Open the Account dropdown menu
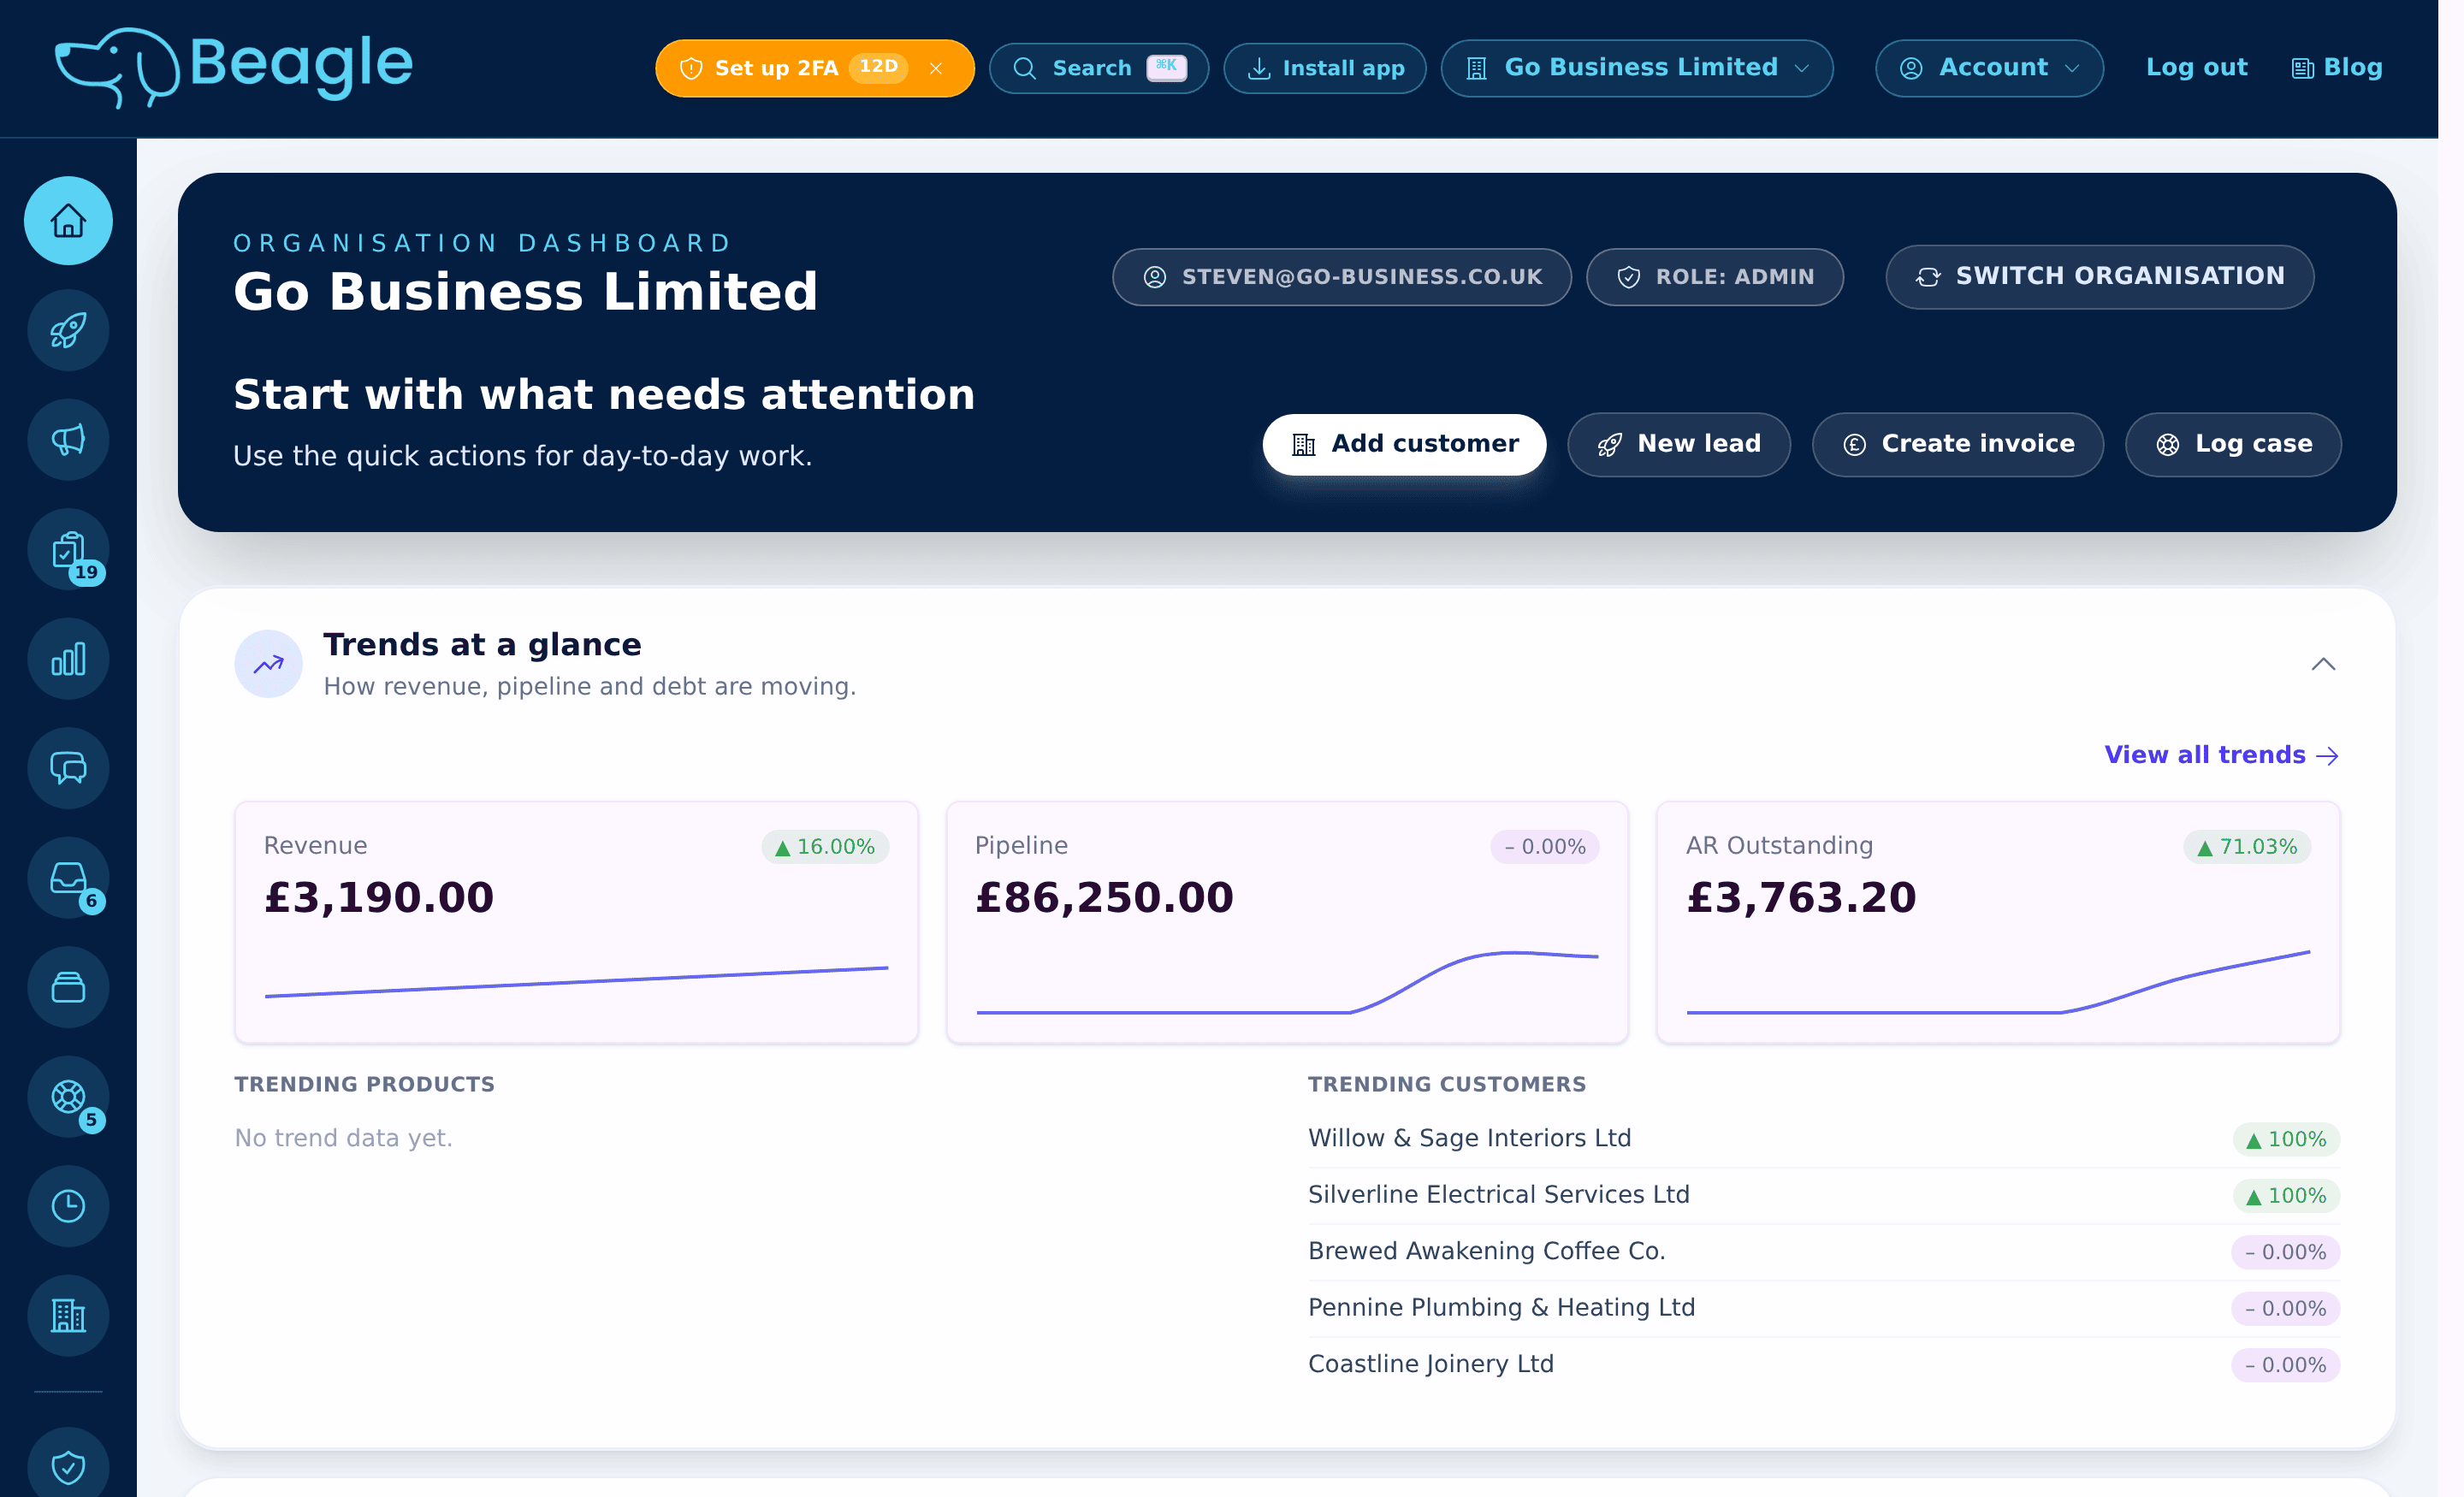2464x1497 pixels. click(1990, 68)
